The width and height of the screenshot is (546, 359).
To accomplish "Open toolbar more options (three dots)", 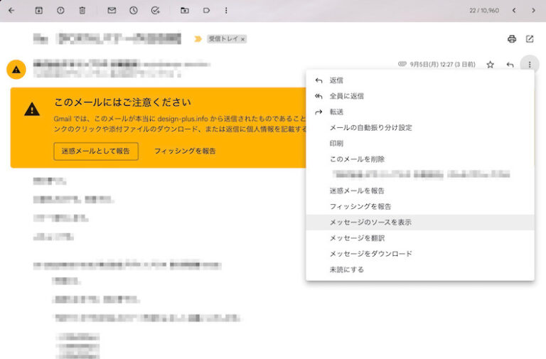I will point(226,11).
